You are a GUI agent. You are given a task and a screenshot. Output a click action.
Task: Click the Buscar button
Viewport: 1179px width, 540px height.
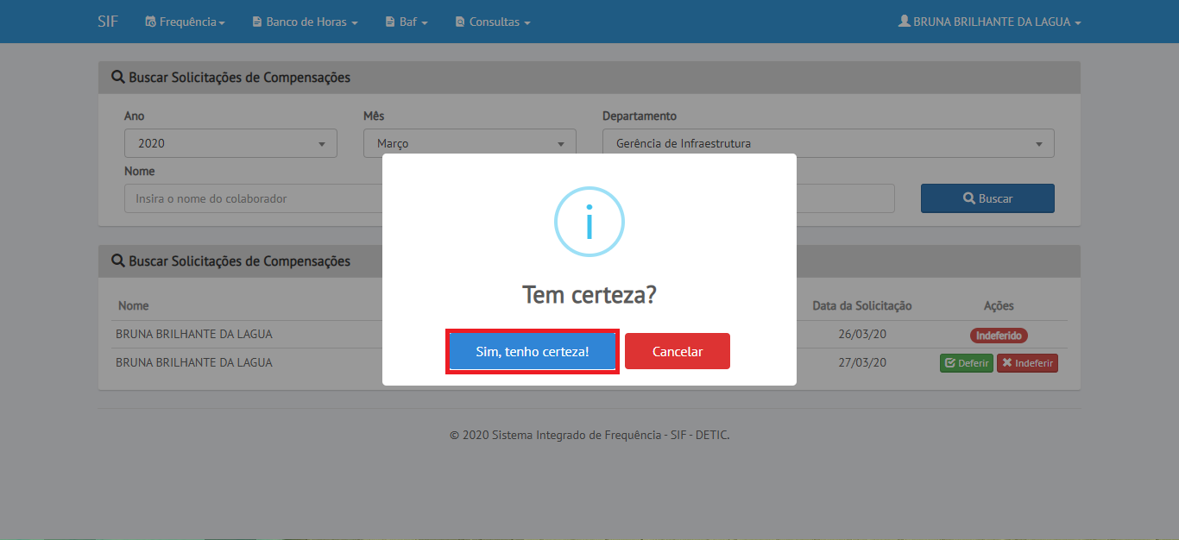pyautogui.click(x=987, y=198)
